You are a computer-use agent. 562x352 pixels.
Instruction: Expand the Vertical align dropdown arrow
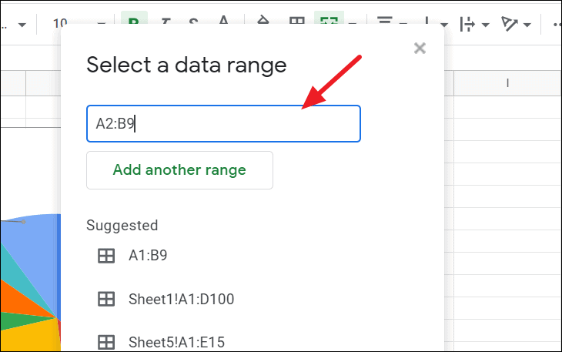(444, 25)
